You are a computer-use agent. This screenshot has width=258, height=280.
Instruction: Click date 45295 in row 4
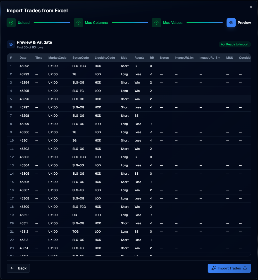click(x=24, y=91)
